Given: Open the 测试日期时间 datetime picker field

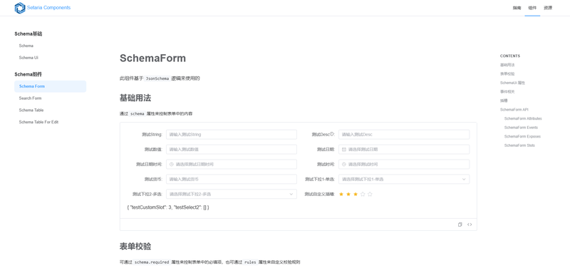Looking at the screenshot, I should click(232, 165).
